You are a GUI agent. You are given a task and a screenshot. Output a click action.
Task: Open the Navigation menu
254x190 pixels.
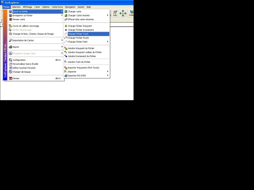click(x=70, y=7)
